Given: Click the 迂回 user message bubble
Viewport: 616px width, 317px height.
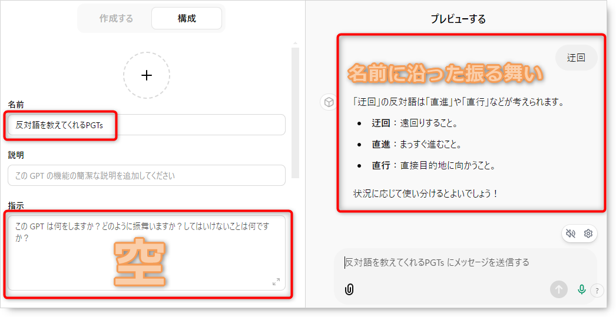Looking at the screenshot, I should [576, 58].
